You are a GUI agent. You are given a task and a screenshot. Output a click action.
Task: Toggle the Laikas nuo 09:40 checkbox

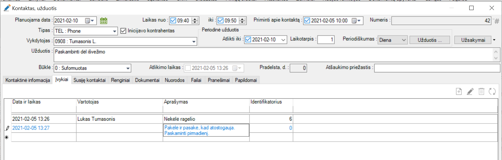[x=173, y=20]
